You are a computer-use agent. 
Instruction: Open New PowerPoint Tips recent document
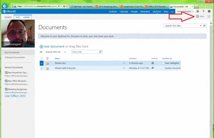(x=18, y=73)
